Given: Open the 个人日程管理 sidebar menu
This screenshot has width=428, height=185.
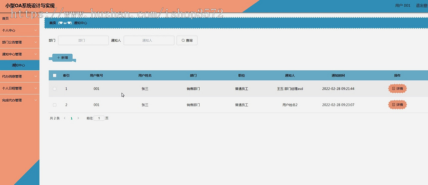Looking at the screenshot, I should [19, 88].
